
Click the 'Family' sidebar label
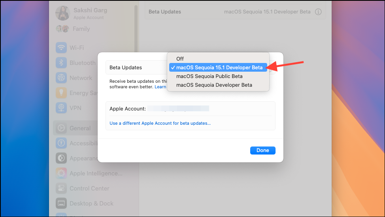point(81,29)
